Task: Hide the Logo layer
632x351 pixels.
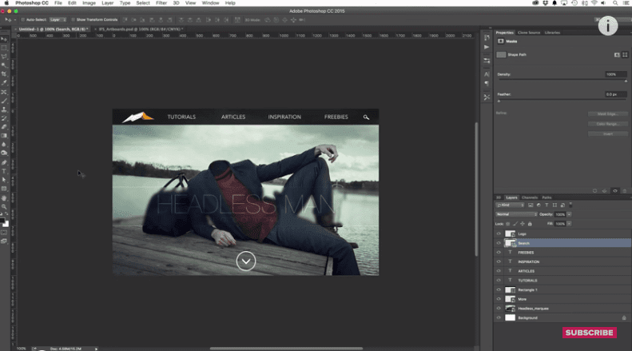Action: tap(499, 234)
